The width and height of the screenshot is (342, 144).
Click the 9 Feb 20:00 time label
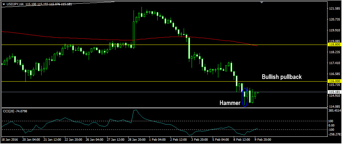(x=263, y=140)
